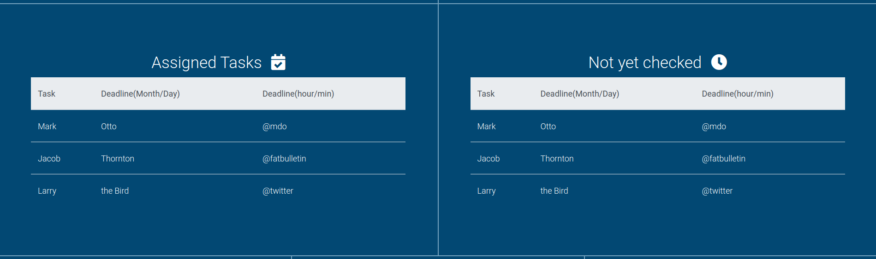Click the clock icon beside Not yet checked

[719, 62]
